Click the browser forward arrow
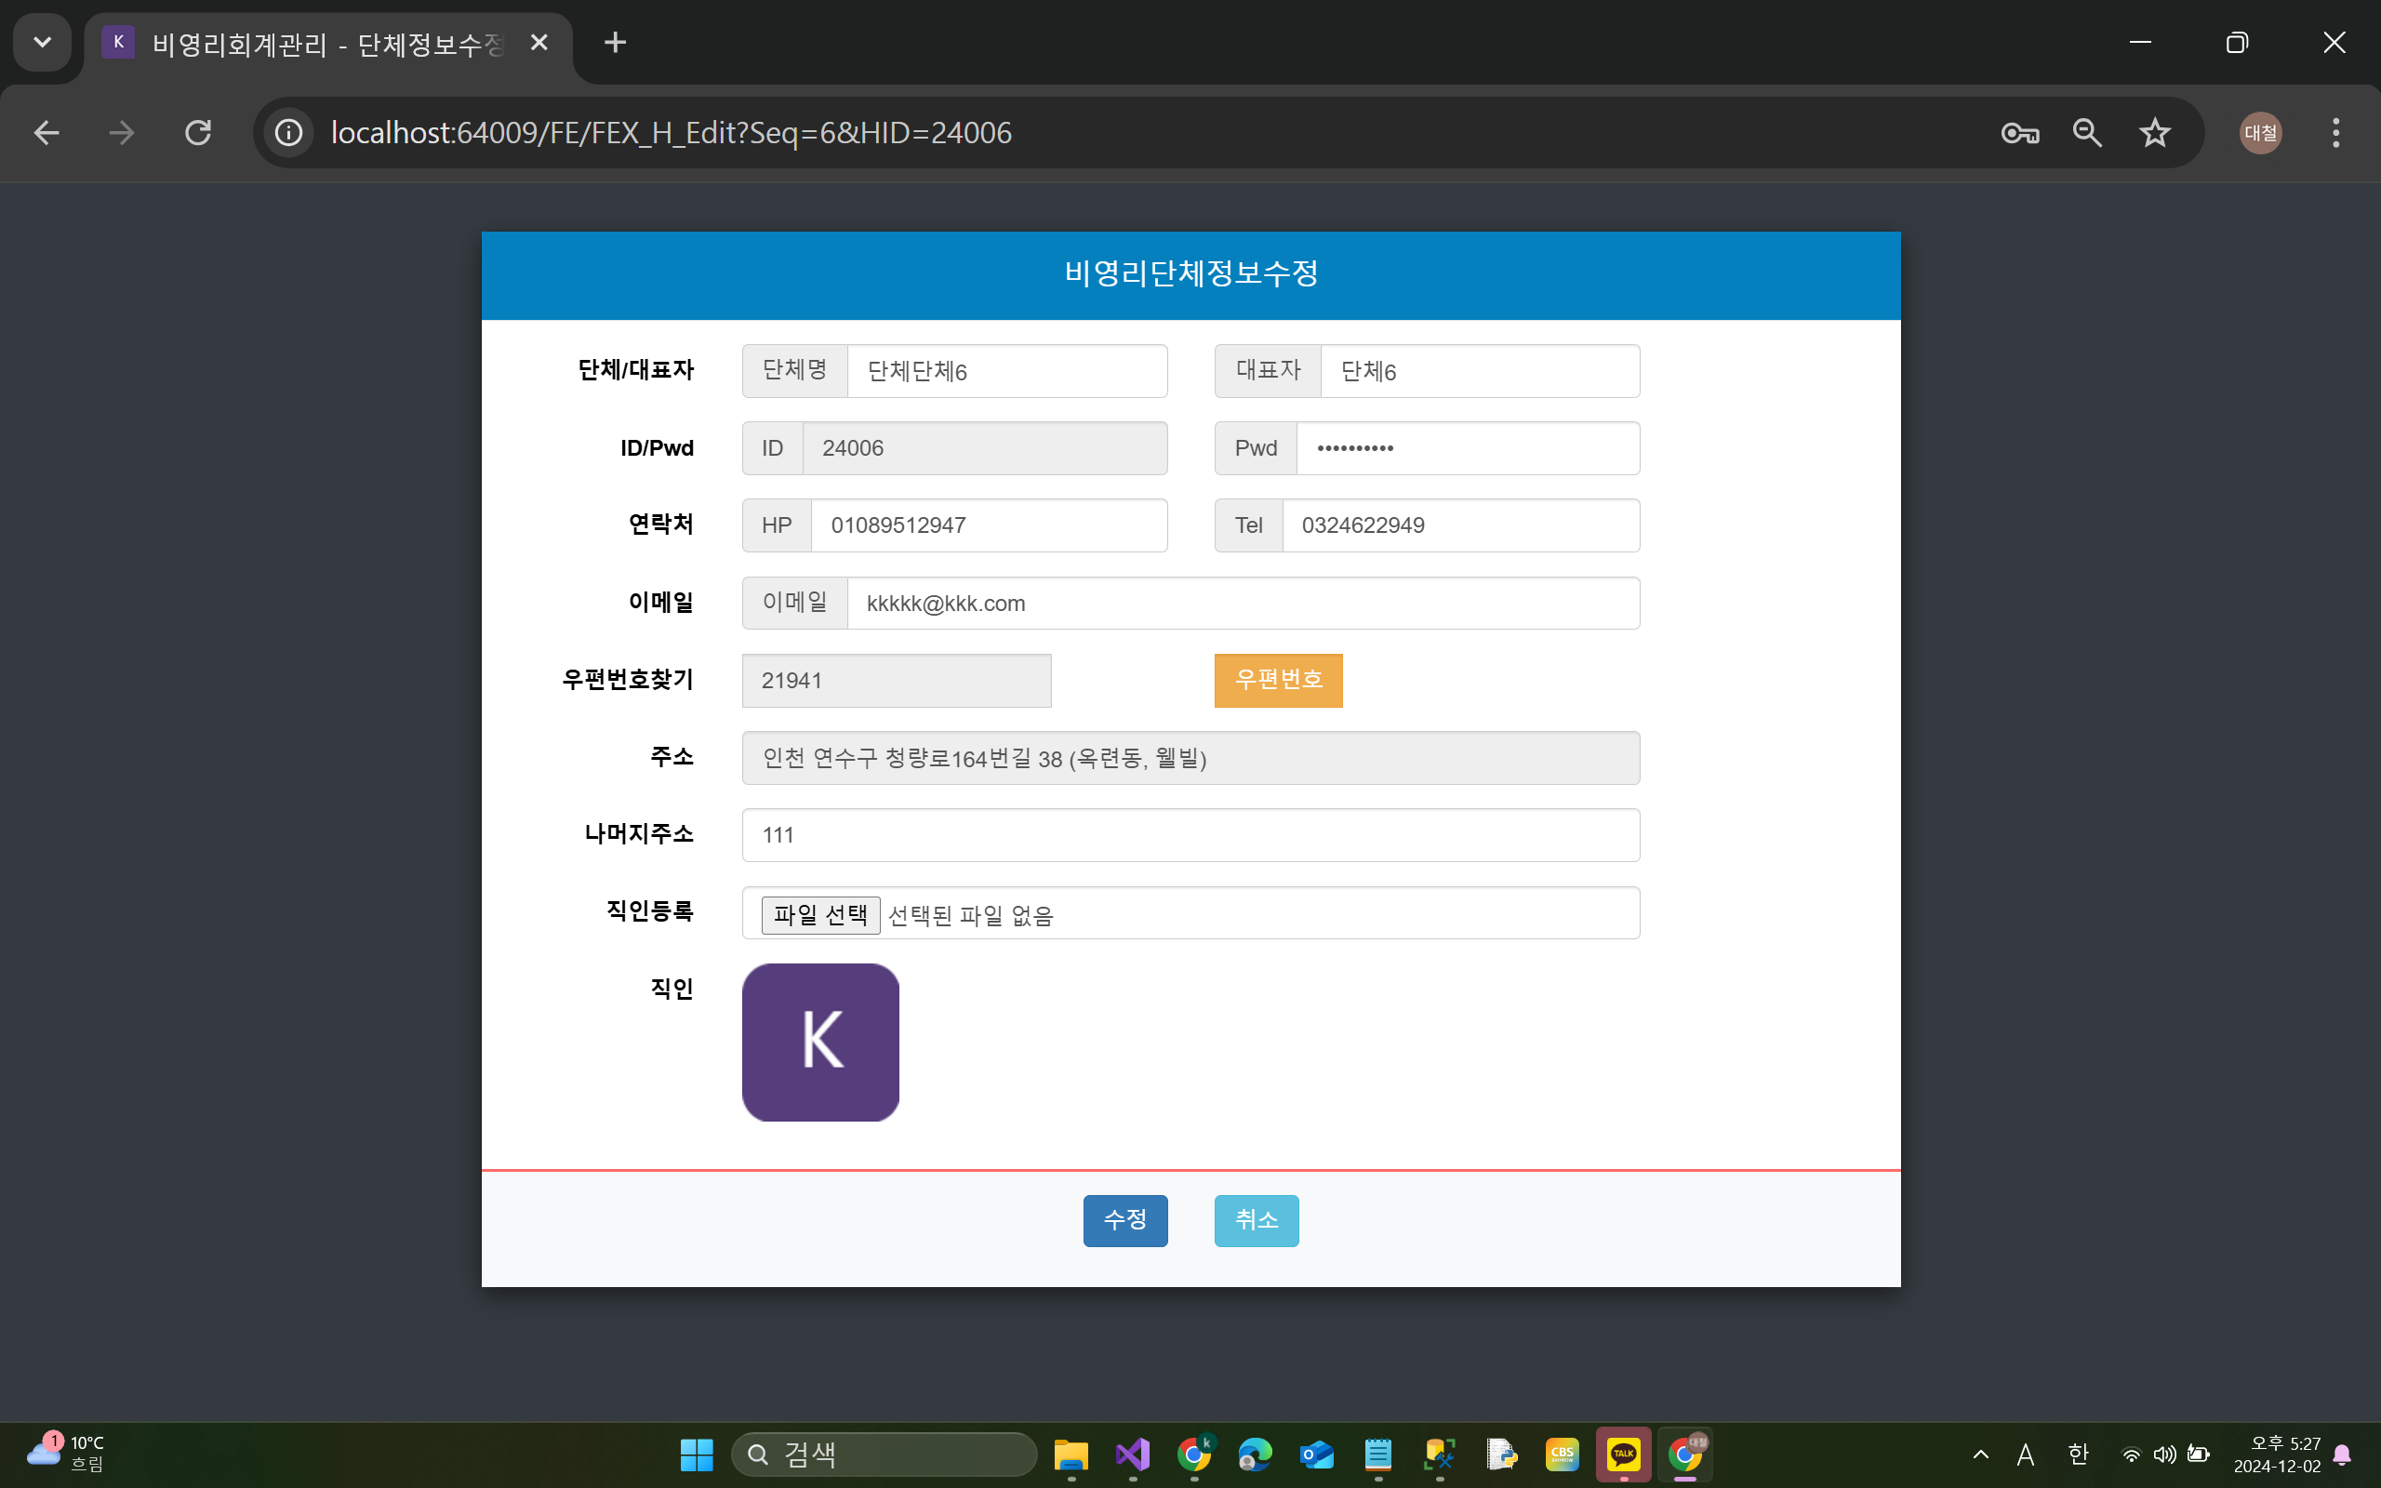2381x1488 pixels. pos(121,133)
